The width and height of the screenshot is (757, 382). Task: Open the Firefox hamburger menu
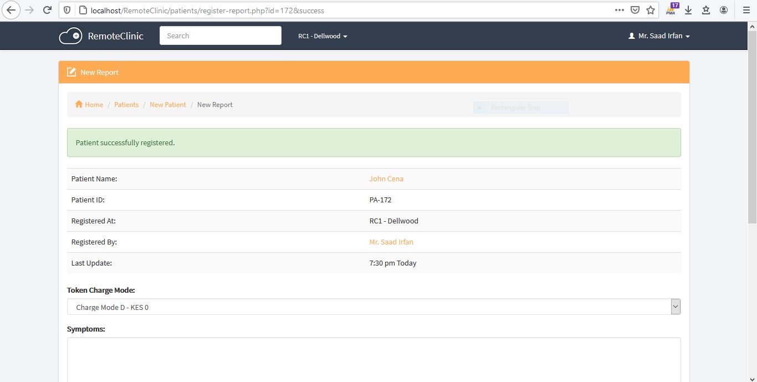746,10
